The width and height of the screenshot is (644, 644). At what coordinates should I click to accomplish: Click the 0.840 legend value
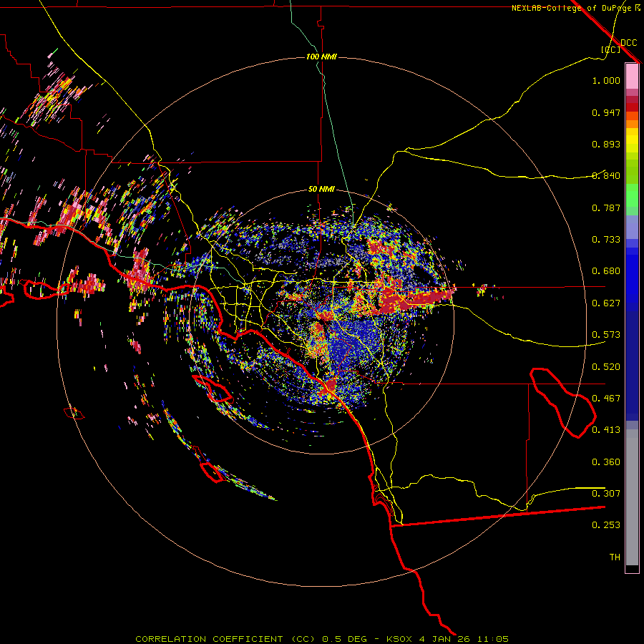(x=606, y=176)
